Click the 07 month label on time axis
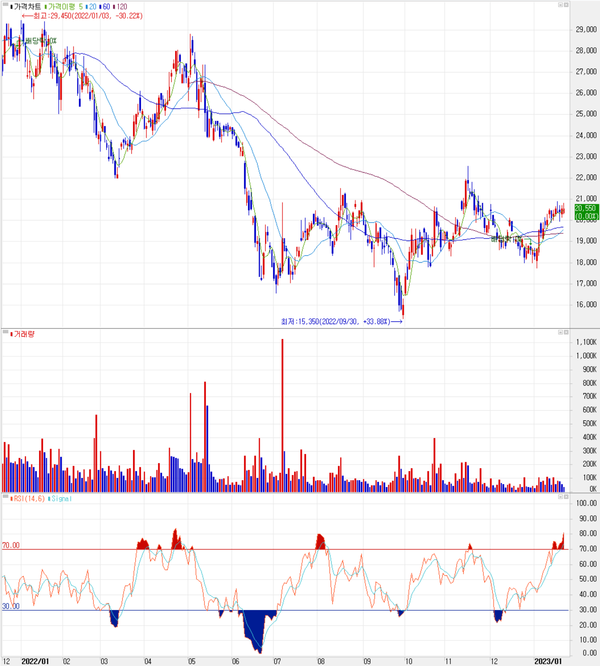This screenshot has height=666, width=600. click(277, 661)
